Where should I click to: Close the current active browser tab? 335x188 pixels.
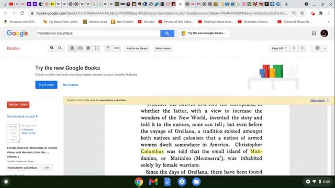180,4
